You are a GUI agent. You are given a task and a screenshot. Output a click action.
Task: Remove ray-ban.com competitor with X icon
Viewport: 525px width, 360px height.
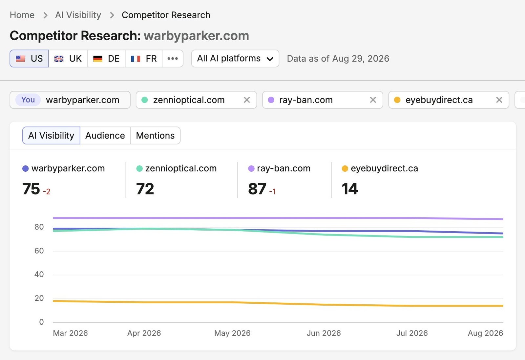[x=373, y=100]
